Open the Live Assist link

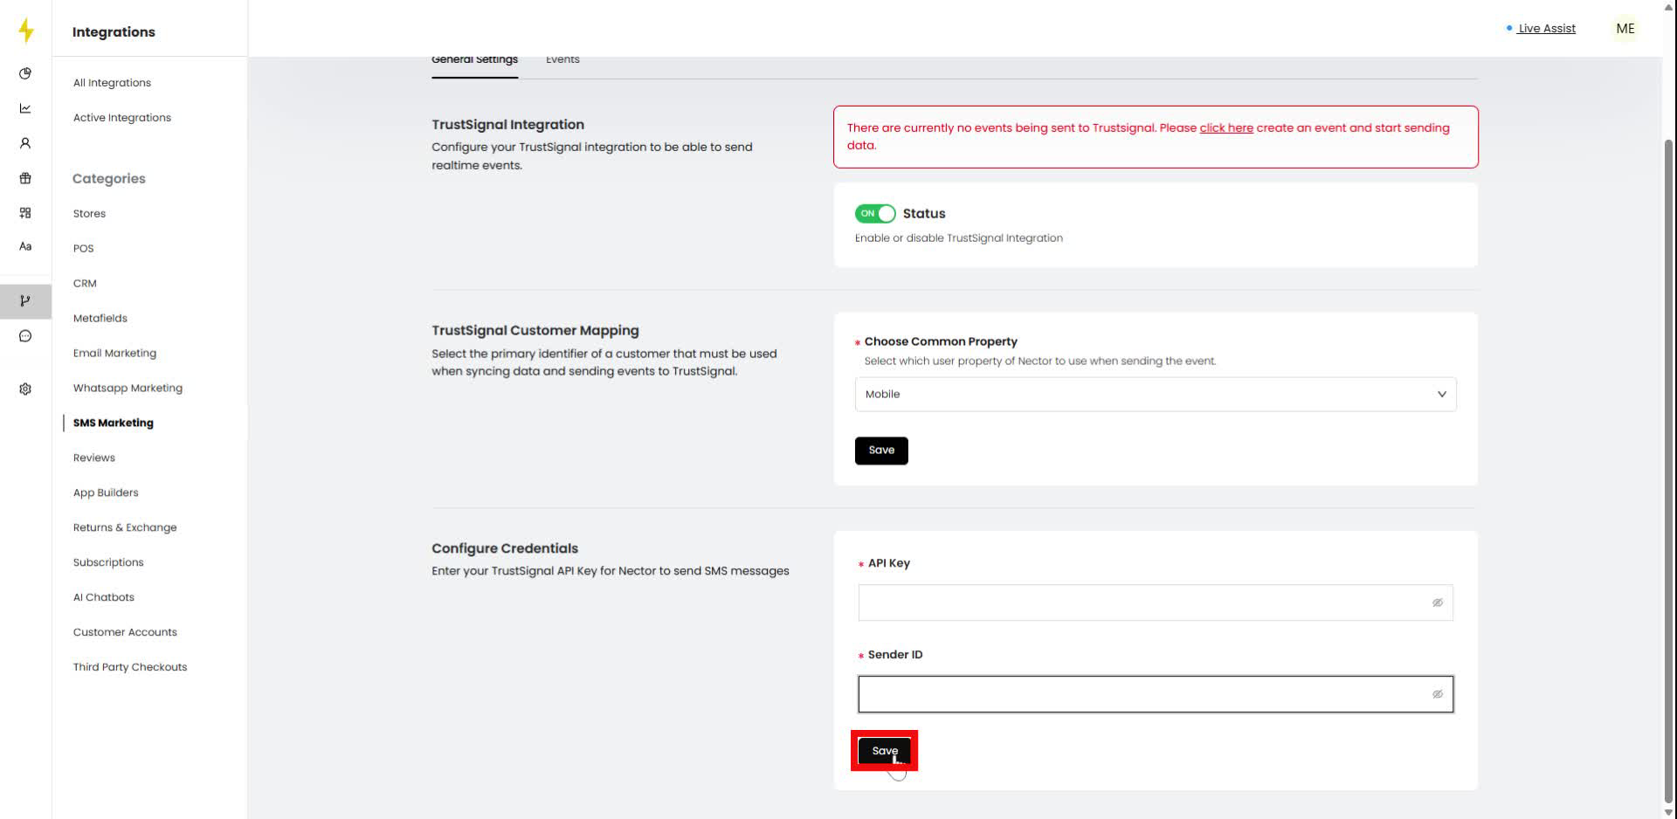pos(1546,29)
